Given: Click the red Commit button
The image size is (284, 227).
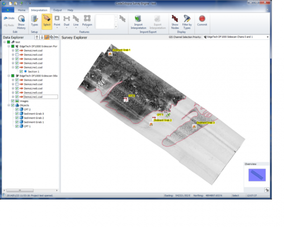Looking at the screenshot, I should pos(202,21).
